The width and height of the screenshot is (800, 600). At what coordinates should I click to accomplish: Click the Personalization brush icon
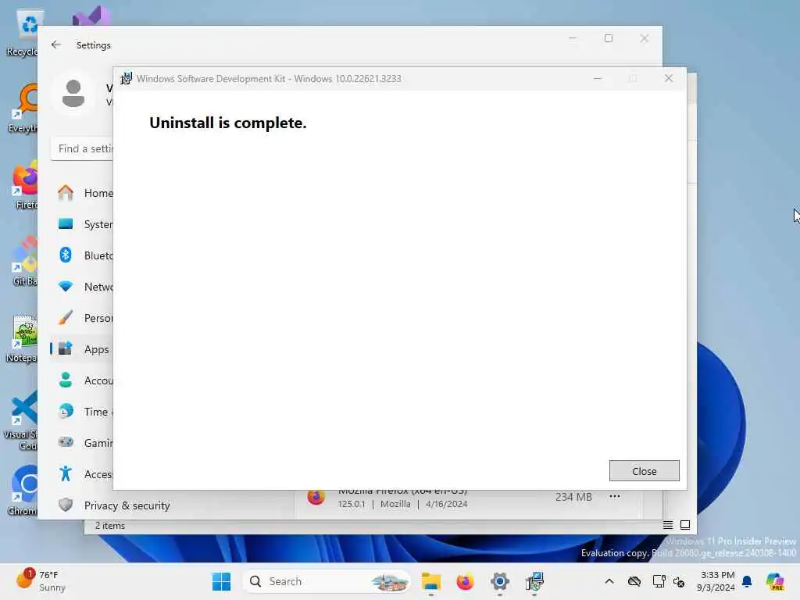click(66, 317)
